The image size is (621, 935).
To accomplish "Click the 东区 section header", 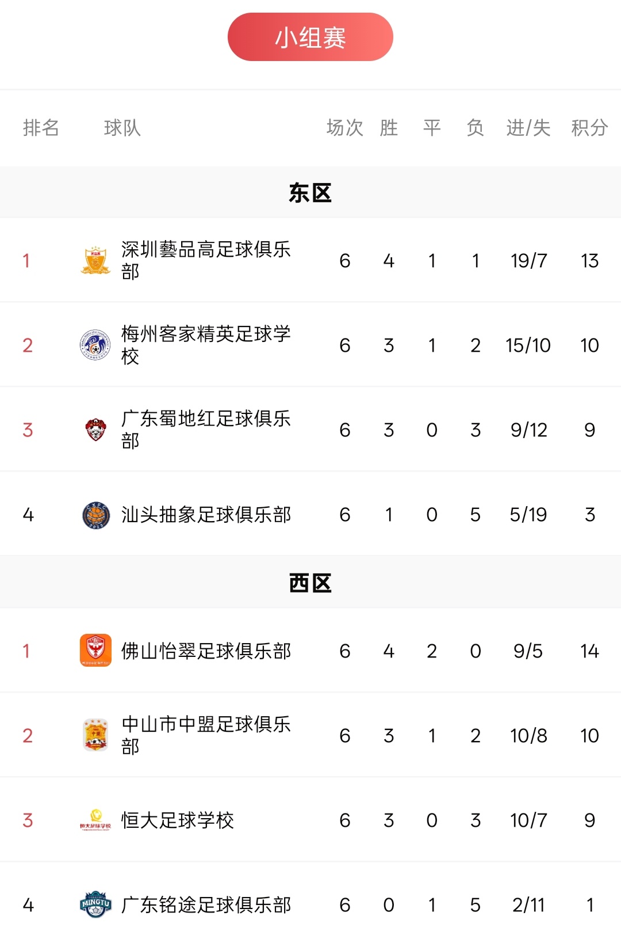I will pos(310,193).
